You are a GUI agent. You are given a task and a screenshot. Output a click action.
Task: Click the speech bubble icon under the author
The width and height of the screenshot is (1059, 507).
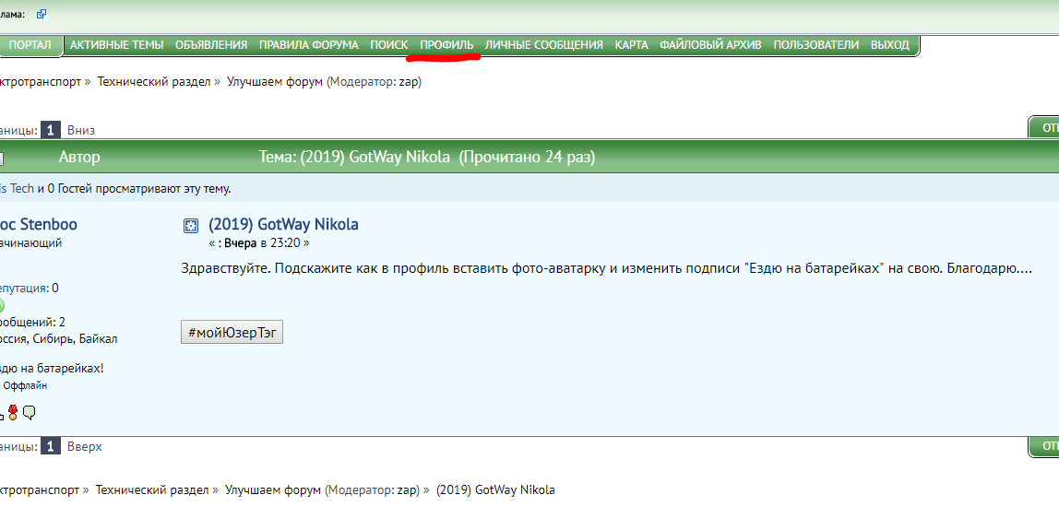coord(29,412)
